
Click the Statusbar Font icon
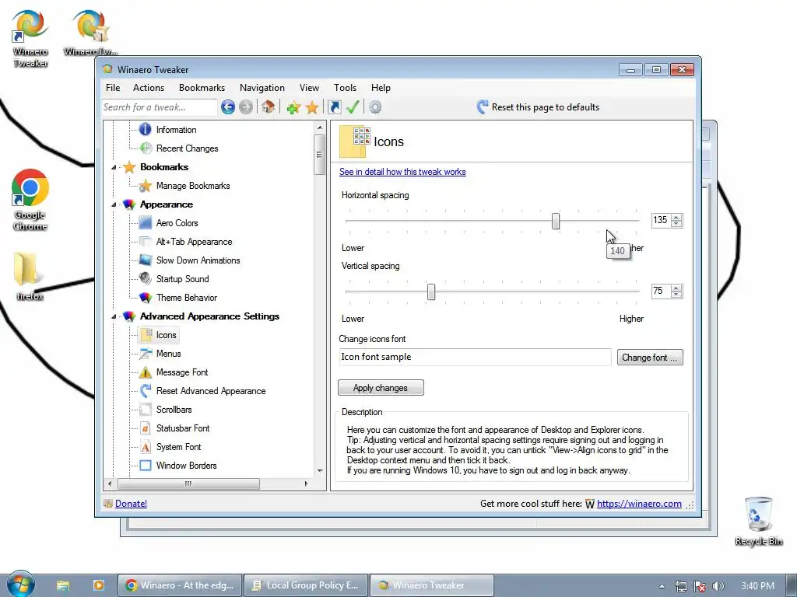click(146, 428)
